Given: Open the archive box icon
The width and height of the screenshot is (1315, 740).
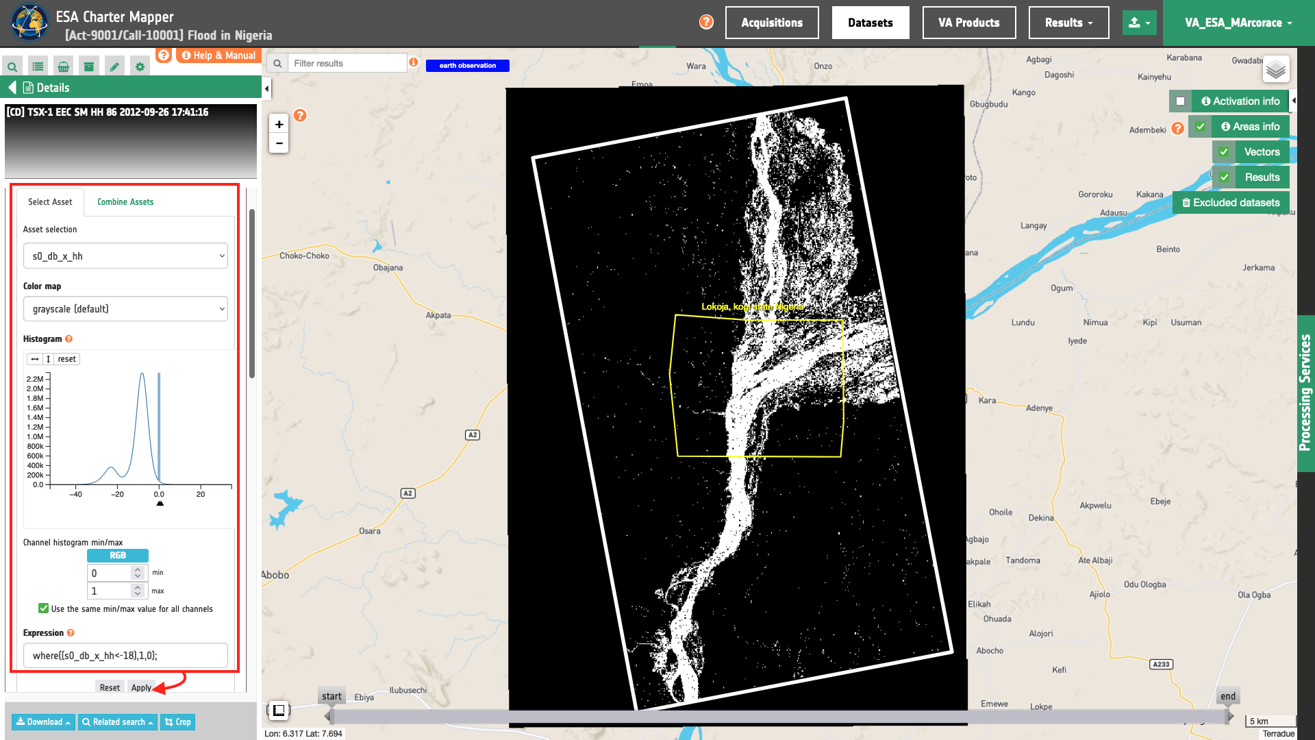Looking at the screenshot, I should tap(88, 66).
